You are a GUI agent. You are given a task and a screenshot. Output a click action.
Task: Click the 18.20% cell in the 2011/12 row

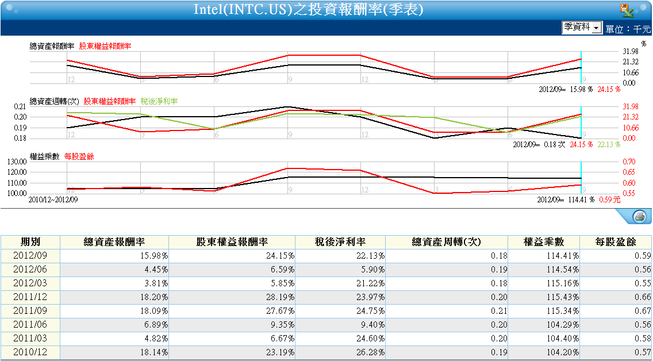114,297
